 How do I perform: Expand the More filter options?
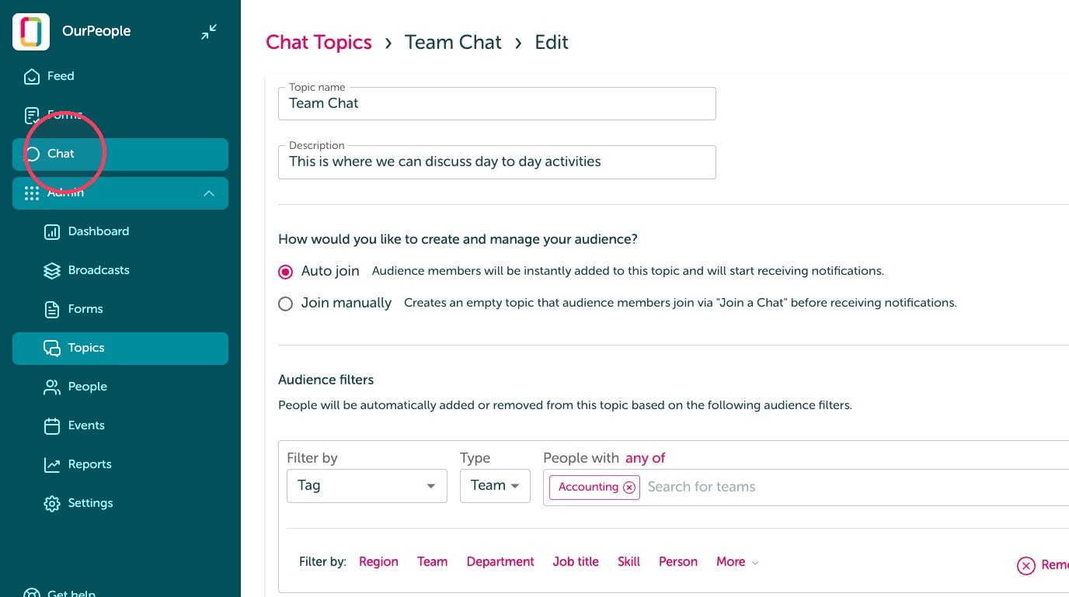tap(737, 562)
